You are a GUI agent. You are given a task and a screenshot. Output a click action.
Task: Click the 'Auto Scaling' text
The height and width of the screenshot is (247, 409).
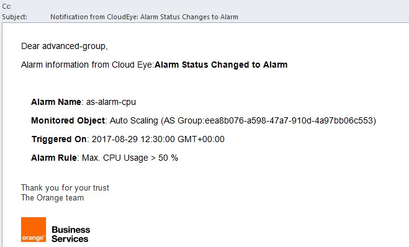point(134,120)
